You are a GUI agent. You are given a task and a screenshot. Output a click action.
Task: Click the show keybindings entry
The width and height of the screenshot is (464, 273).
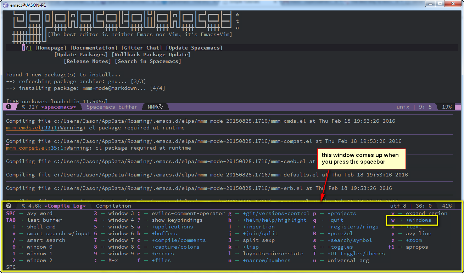point(177,220)
